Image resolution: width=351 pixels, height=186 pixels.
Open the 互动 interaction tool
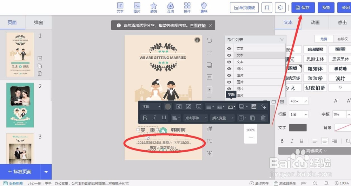click(170, 8)
